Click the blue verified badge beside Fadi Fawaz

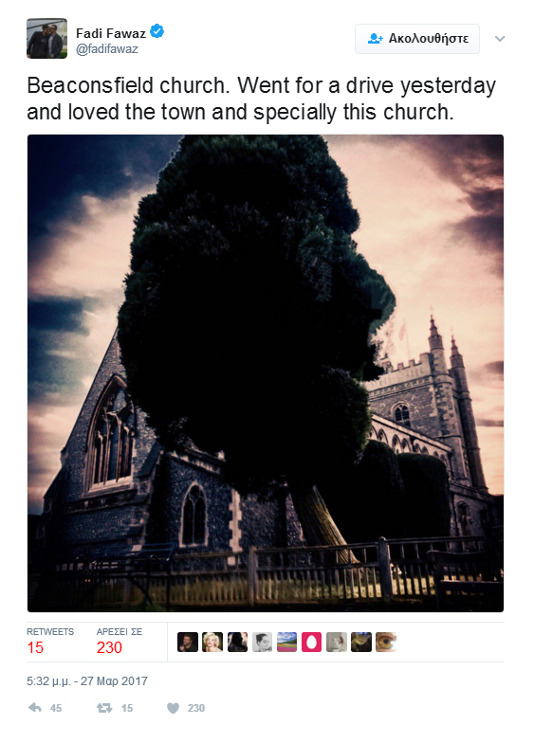(157, 32)
